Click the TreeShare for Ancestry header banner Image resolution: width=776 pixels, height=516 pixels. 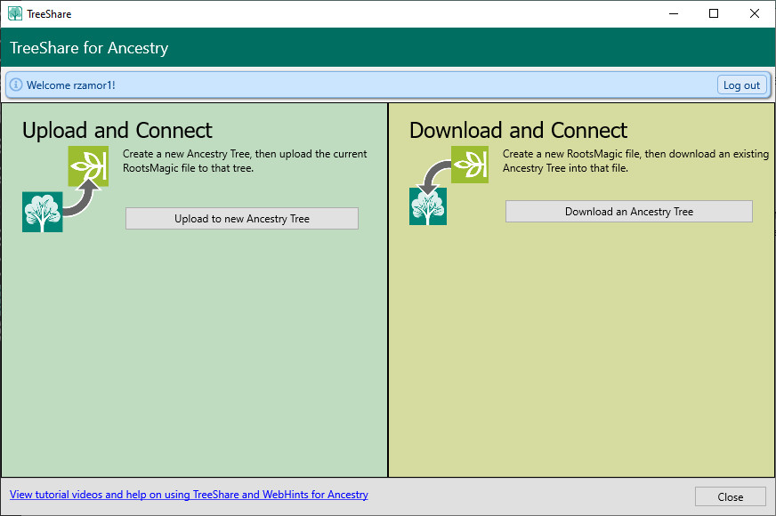click(89, 48)
